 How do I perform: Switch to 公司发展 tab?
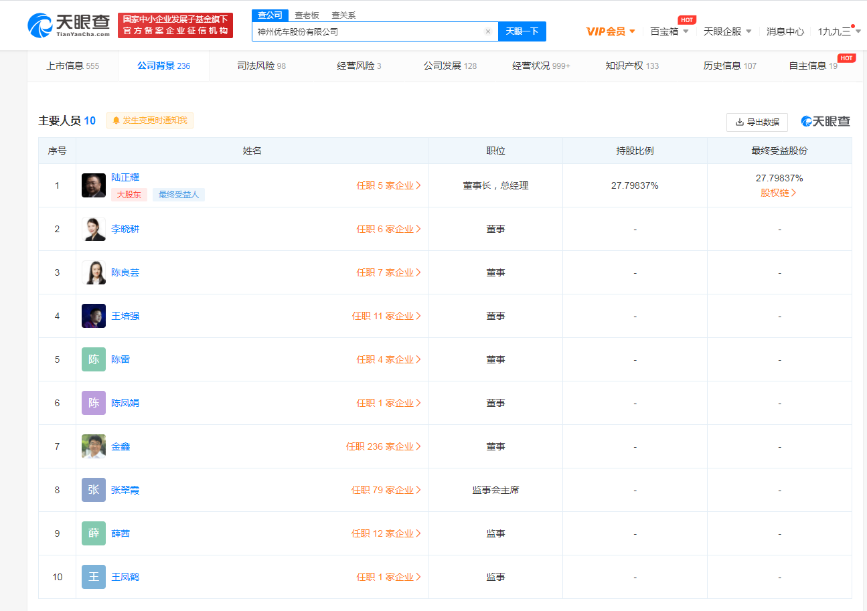click(x=450, y=66)
